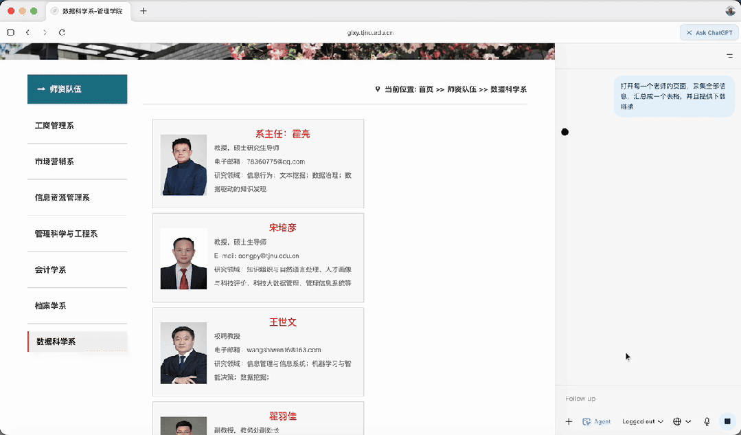741x435 pixels.
Task: Add attachment with plus icon
Action: pyautogui.click(x=569, y=421)
